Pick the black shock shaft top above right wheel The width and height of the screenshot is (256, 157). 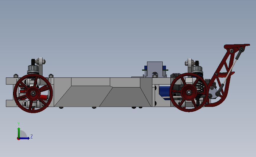tap(197, 63)
